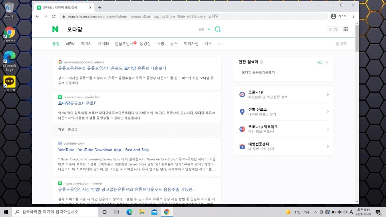This screenshot has width=386, height=217.
Task: Click the green Naver N logo
Action: [55, 29]
